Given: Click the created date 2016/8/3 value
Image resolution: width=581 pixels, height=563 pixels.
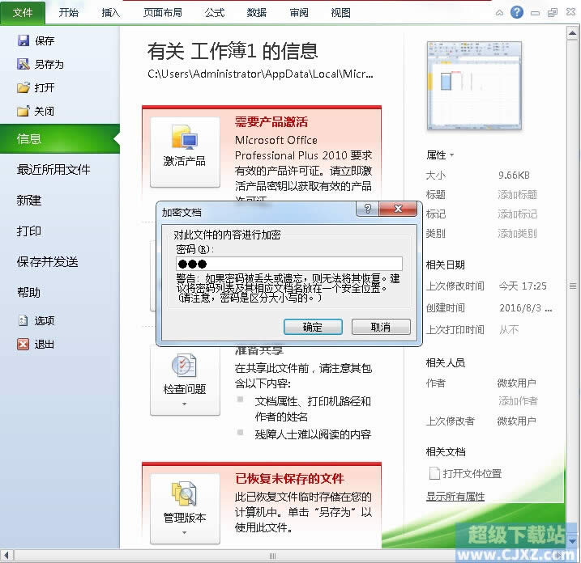Looking at the screenshot, I should click(525, 307).
